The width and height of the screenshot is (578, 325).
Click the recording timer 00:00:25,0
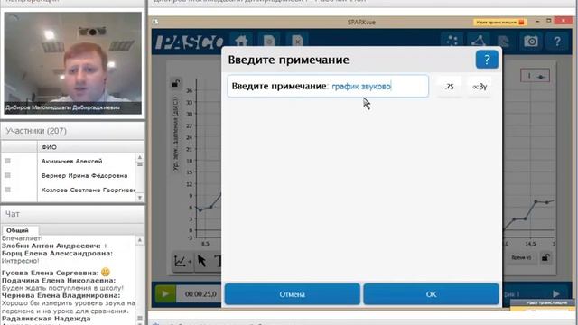pyautogui.click(x=200, y=294)
